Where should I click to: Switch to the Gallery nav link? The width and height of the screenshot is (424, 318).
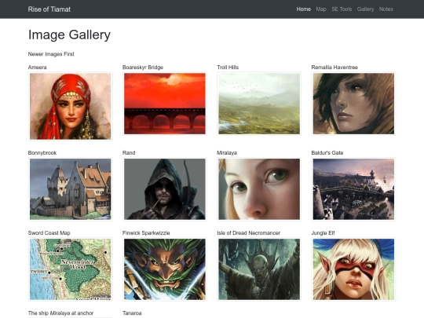coord(365,9)
